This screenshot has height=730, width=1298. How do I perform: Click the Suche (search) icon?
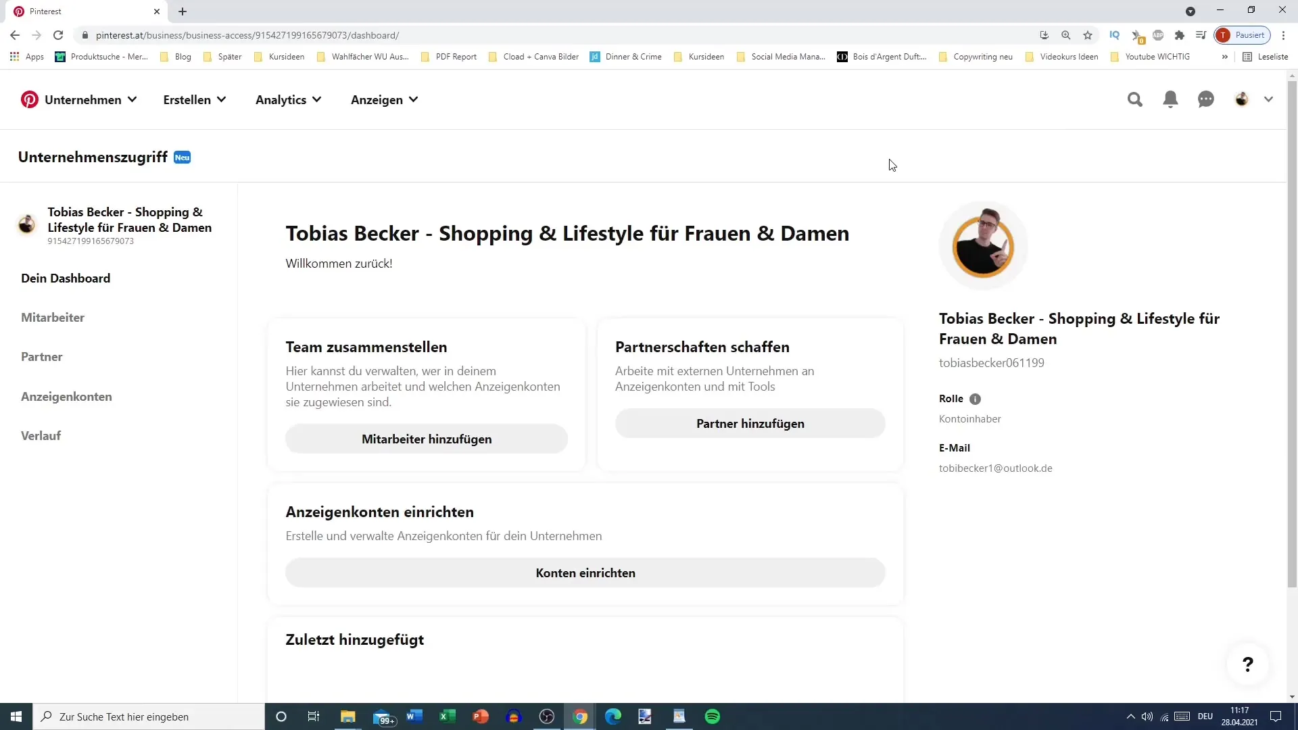click(x=1135, y=99)
